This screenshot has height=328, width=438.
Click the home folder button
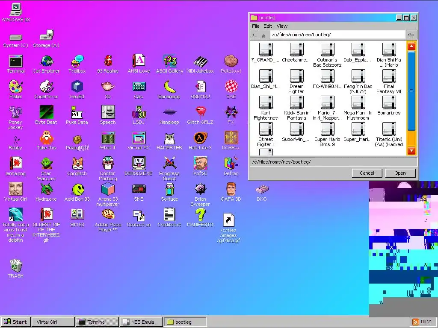pos(263,35)
